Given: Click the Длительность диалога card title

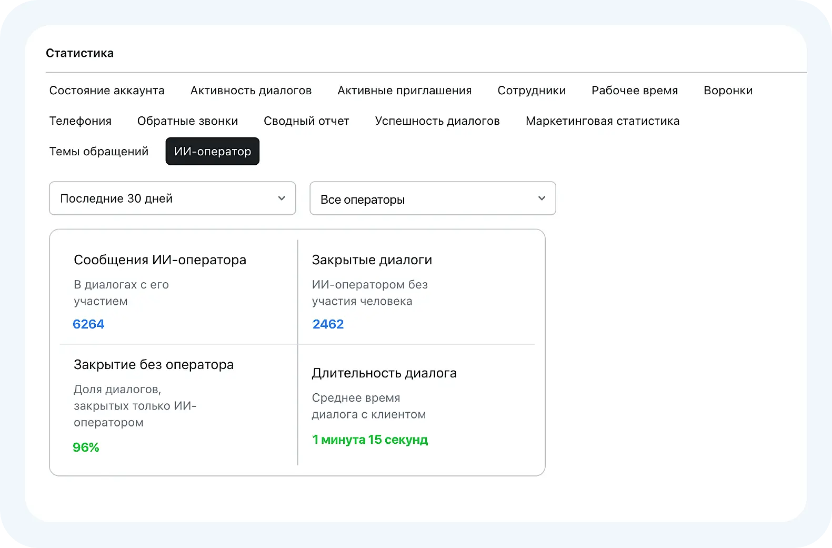Looking at the screenshot, I should (384, 373).
